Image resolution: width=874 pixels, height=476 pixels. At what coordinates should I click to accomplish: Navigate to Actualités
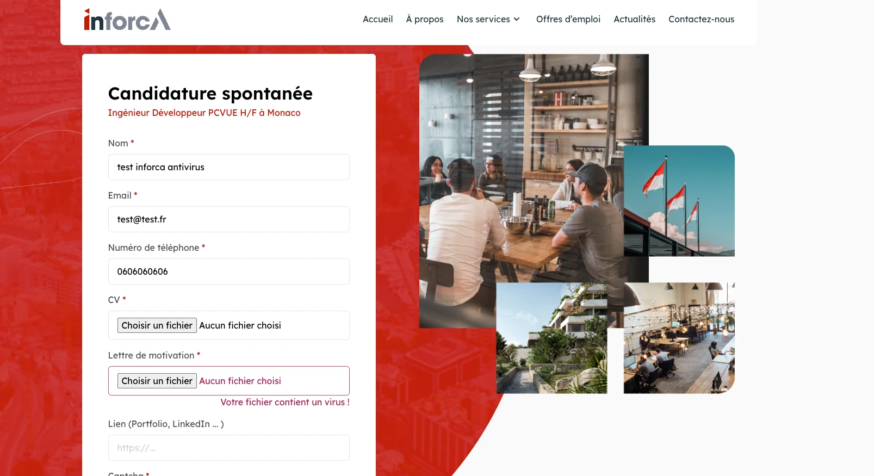pyautogui.click(x=634, y=19)
